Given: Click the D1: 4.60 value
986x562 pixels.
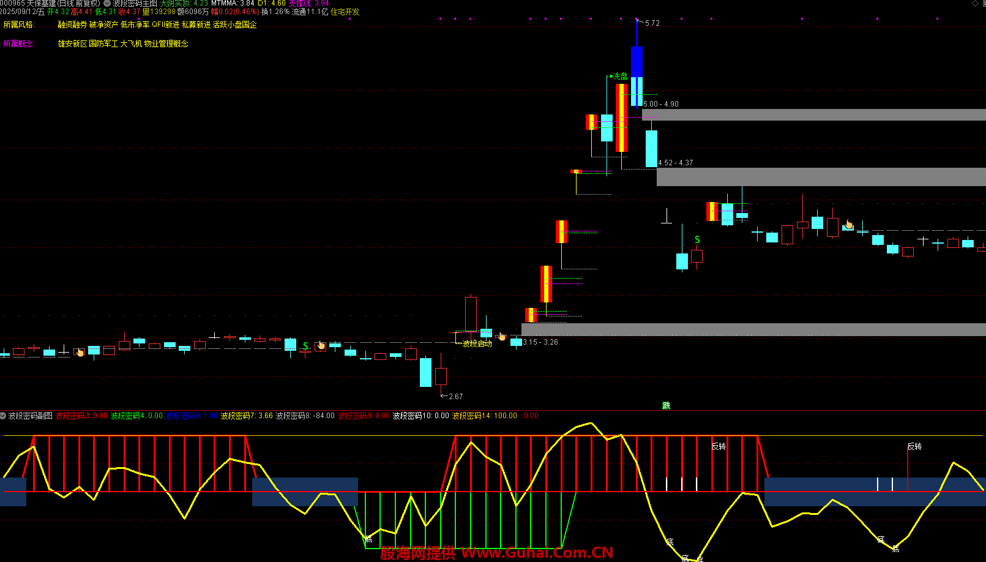Looking at the screenshot, I should (272, 4).
